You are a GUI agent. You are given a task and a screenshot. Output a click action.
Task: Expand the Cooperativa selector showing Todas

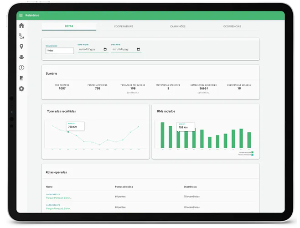[x=60, y=51]
